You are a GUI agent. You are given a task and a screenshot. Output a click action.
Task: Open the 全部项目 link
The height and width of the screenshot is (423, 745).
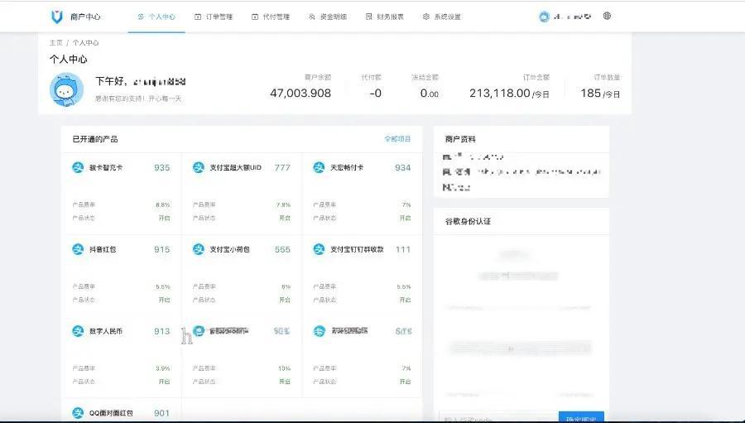397,139
